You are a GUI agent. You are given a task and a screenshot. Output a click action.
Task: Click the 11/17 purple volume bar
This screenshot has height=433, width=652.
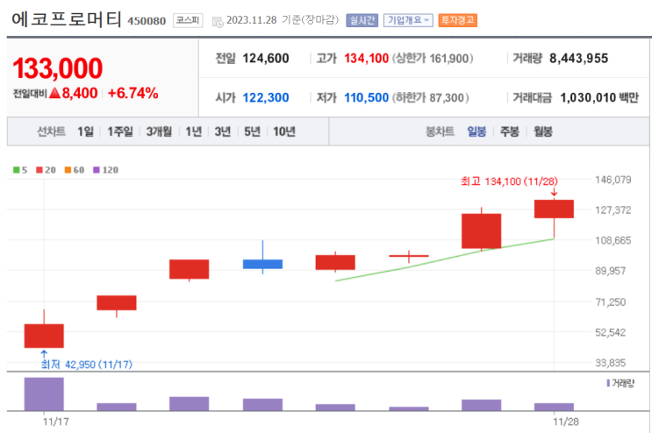(x=44, y=394)
